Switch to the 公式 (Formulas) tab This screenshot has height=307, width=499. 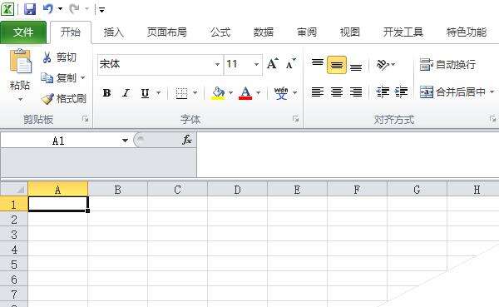(x=220, y=32)
